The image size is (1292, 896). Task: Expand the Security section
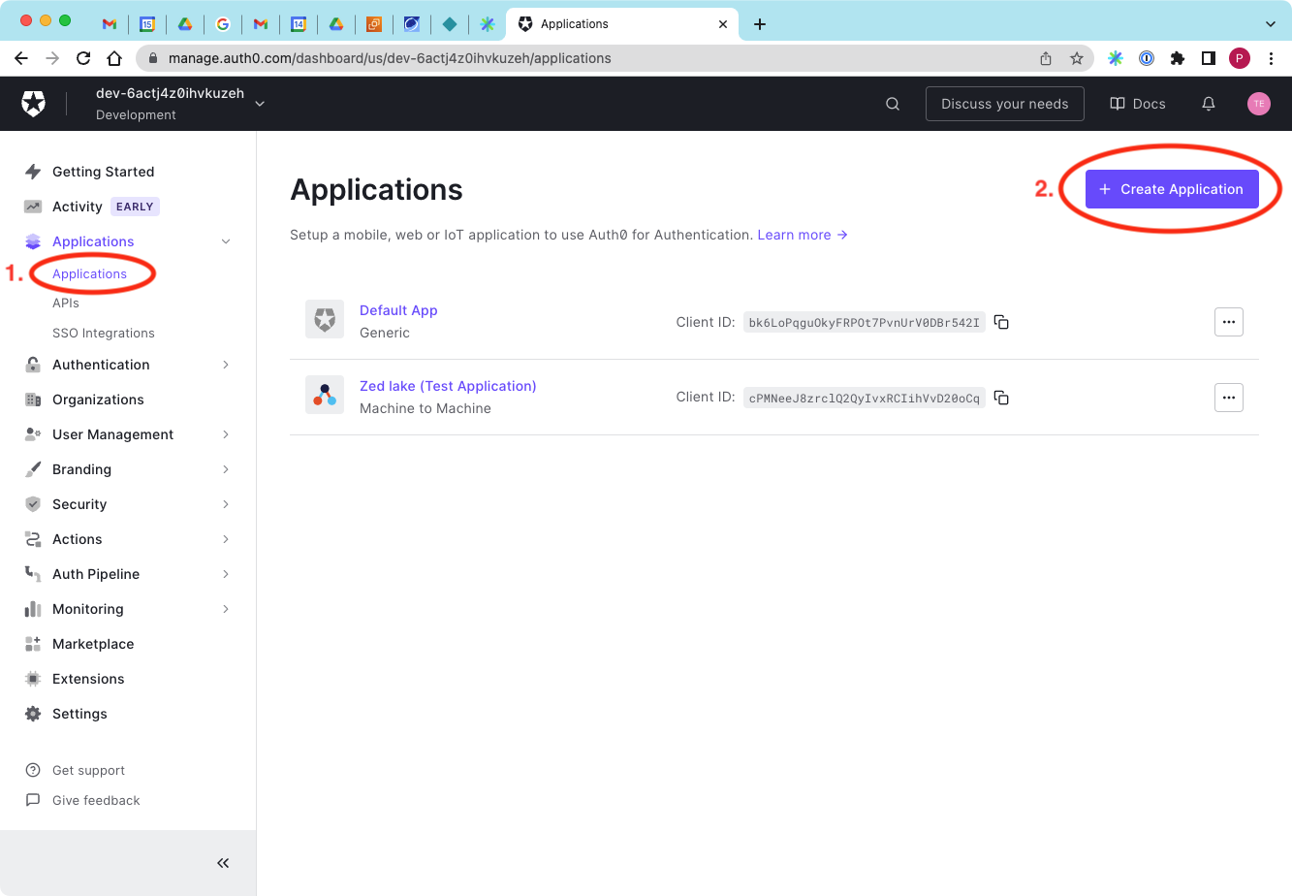point(226,504)
